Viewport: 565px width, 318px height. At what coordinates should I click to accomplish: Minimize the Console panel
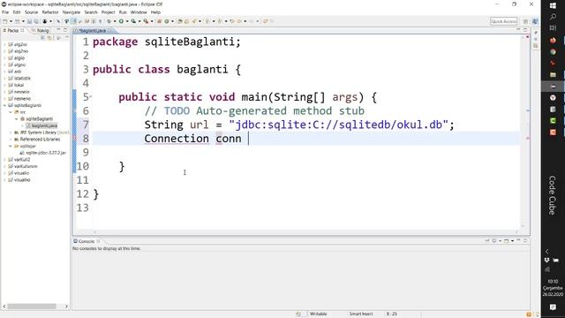[x=519, y=240]
